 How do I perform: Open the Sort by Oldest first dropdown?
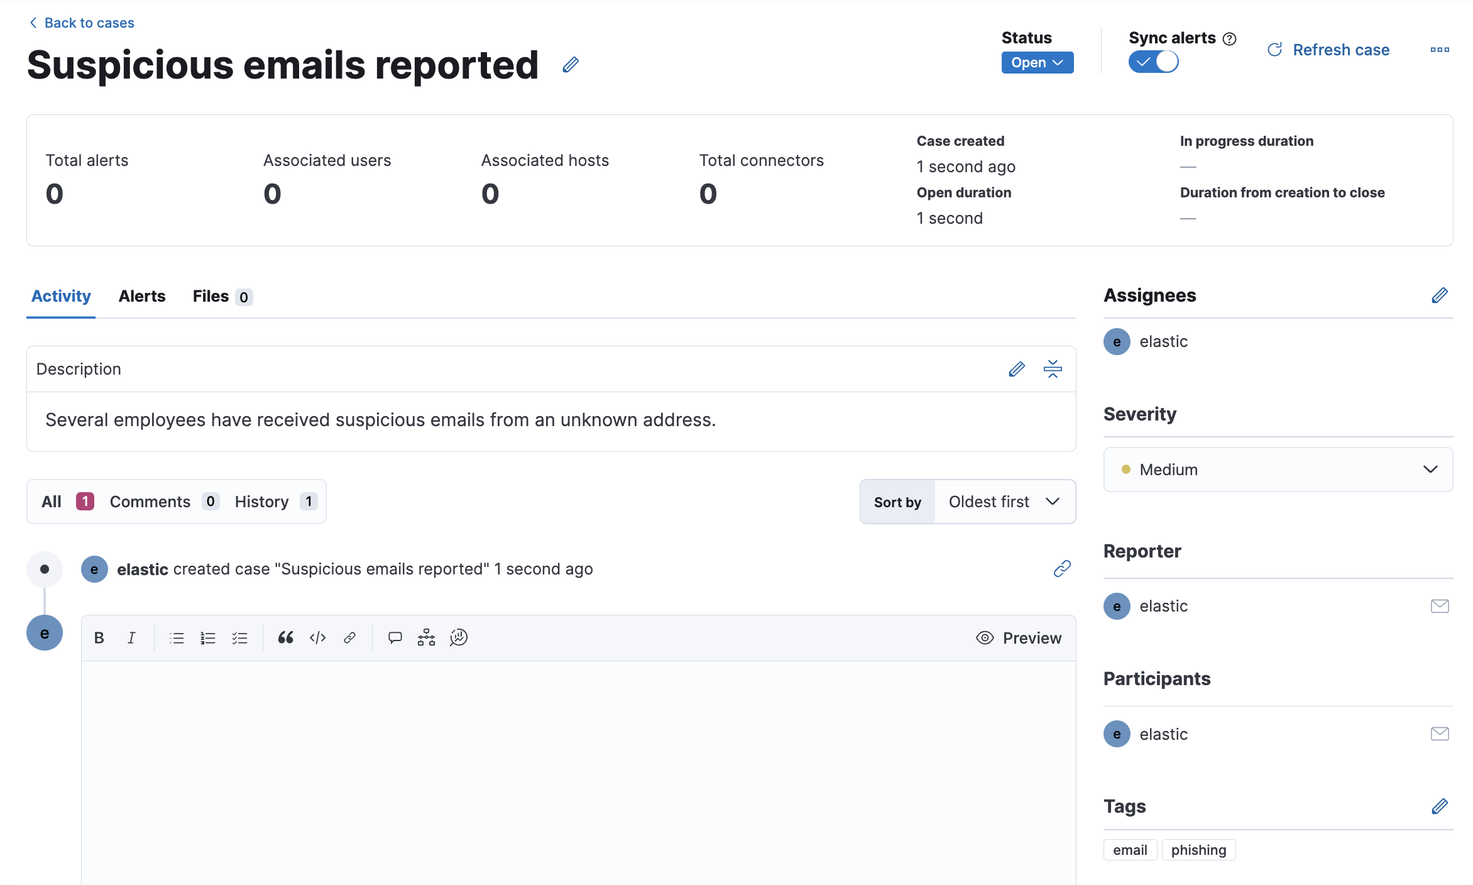click(1004, 502)
